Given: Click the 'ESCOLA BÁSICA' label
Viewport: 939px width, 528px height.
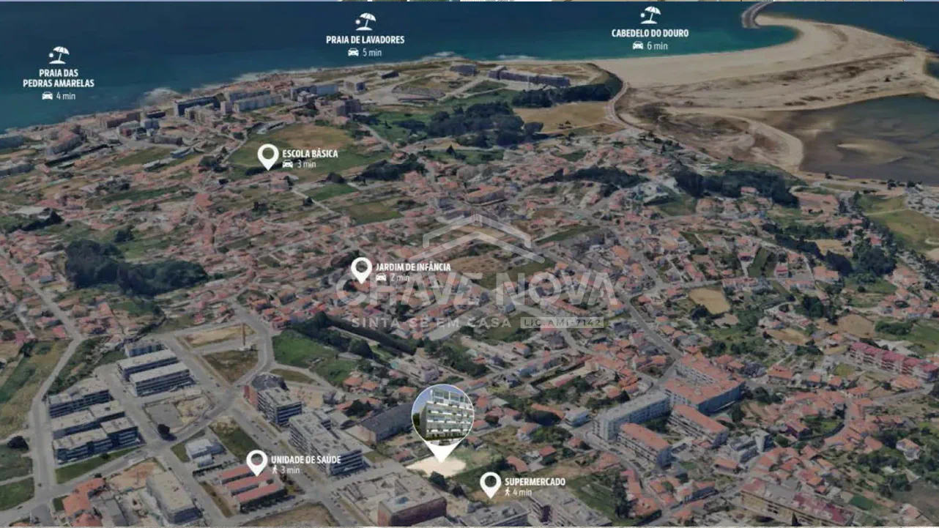Looking at the screenshot, I should pos(310,154).
